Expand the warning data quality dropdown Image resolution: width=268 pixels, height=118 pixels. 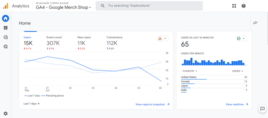162,39
